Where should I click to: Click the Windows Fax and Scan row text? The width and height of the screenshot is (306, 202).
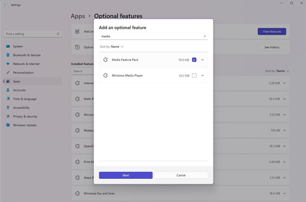coord(99,193)
